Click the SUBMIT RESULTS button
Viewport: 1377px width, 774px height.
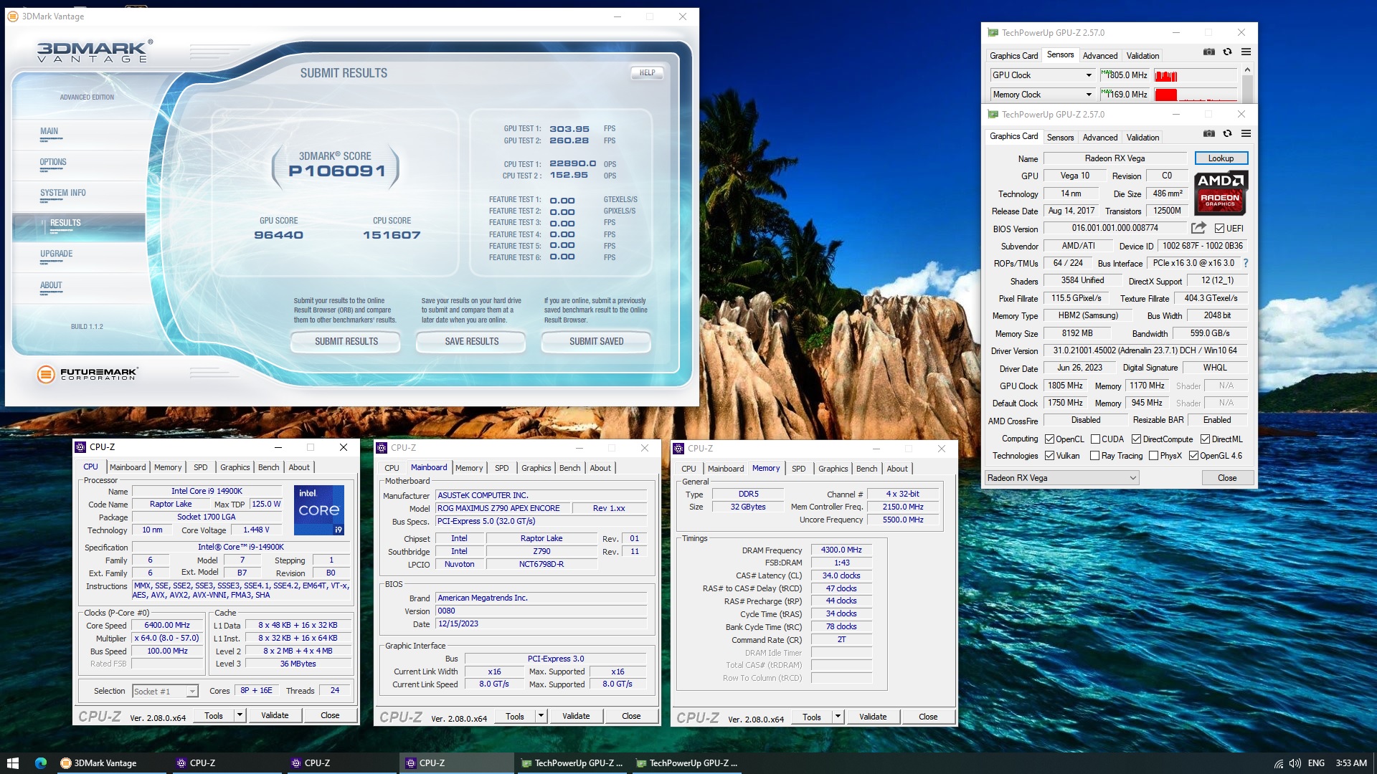[346, 342]
